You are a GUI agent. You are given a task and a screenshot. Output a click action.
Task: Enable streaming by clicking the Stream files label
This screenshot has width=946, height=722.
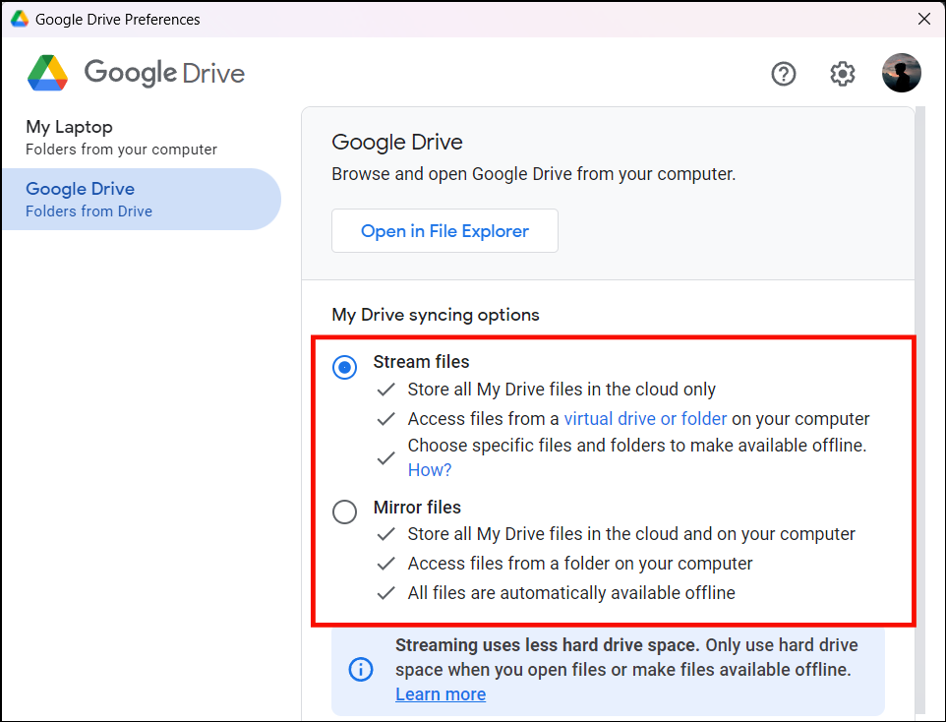click(x=421, y=362)
